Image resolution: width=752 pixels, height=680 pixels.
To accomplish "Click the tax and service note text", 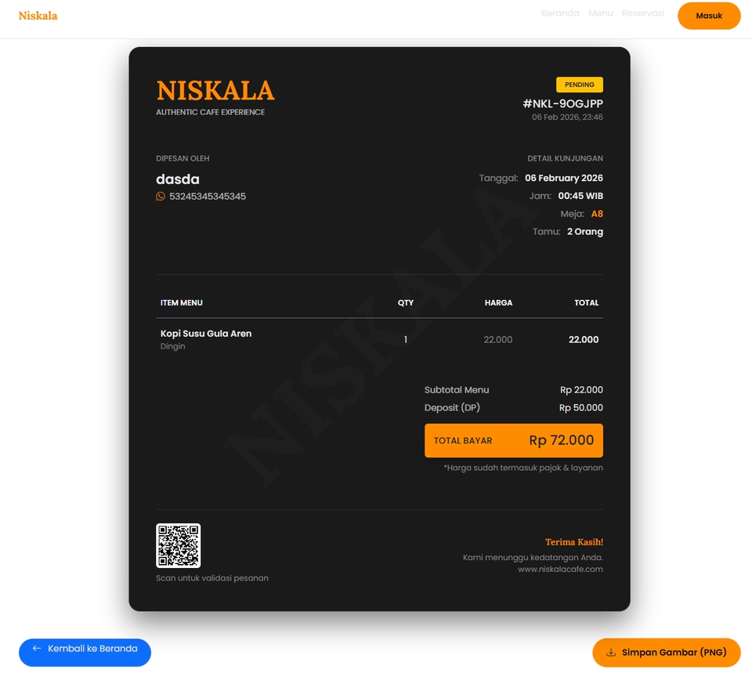I will point(523,468).
